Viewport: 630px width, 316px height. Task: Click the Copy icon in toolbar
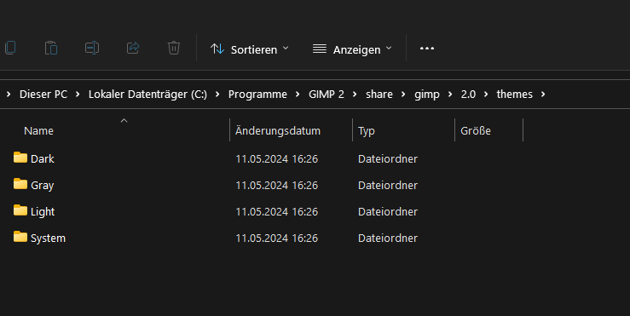[10, 48]
